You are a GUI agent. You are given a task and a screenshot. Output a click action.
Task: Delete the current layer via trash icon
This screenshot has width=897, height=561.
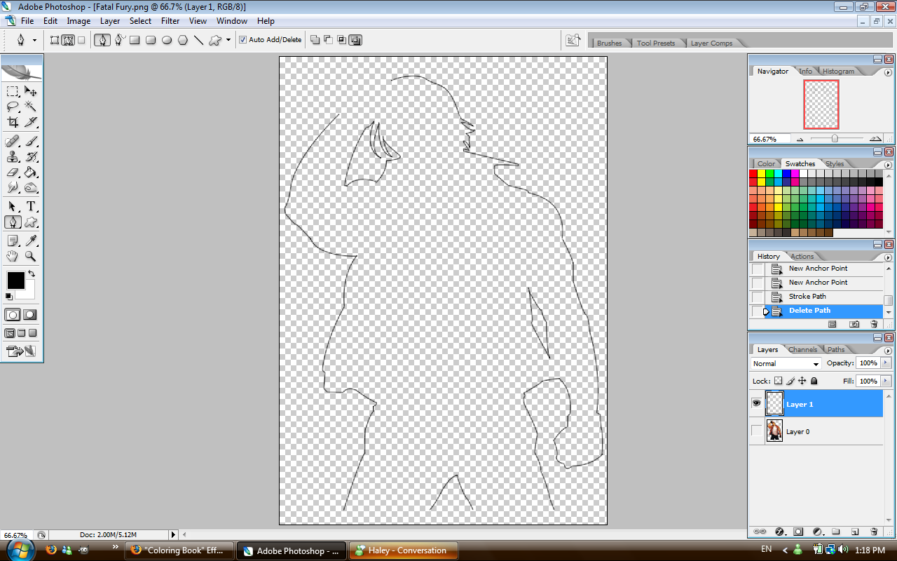coord(874,532)
